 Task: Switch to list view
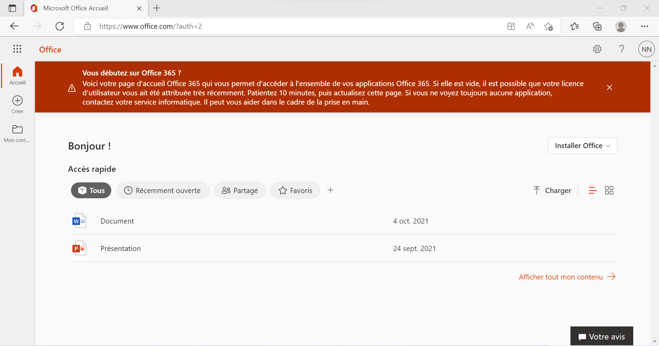(592, 190)
